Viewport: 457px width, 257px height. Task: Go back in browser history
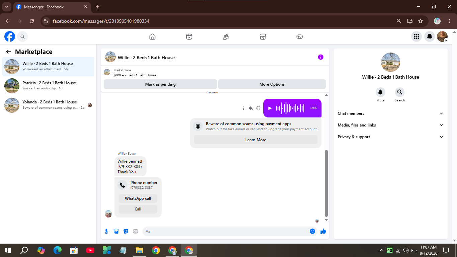coord(8,21)
